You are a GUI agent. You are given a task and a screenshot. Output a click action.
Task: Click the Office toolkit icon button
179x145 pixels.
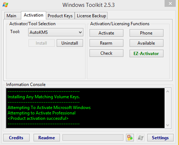130,138
